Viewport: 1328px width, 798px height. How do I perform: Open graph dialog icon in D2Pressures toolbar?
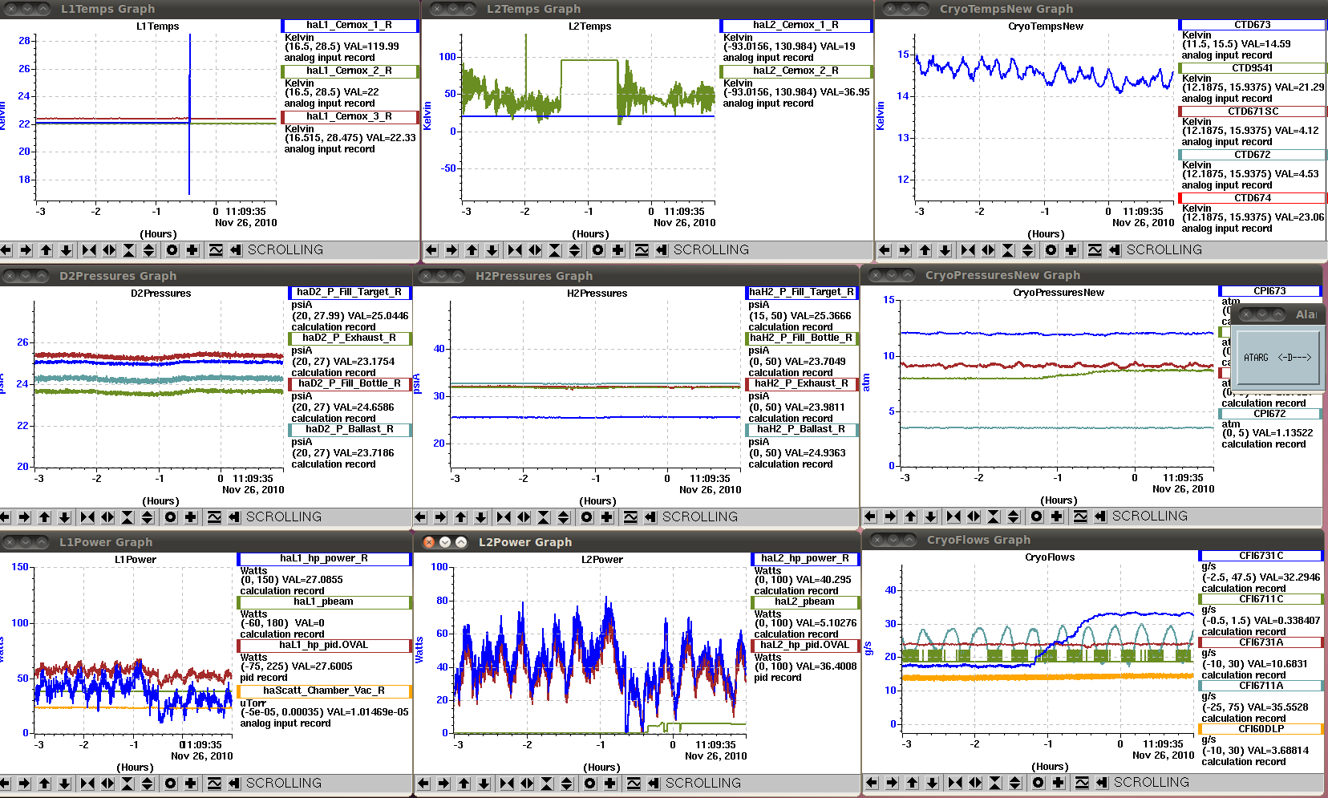point(214,517)
